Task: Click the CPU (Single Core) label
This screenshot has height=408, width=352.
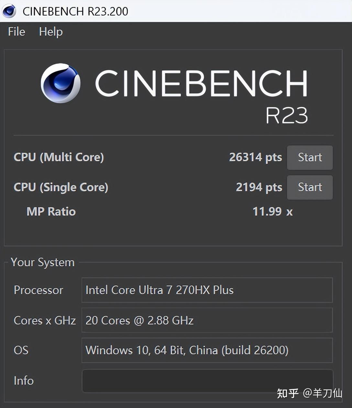Action: [x=61, y=187]
